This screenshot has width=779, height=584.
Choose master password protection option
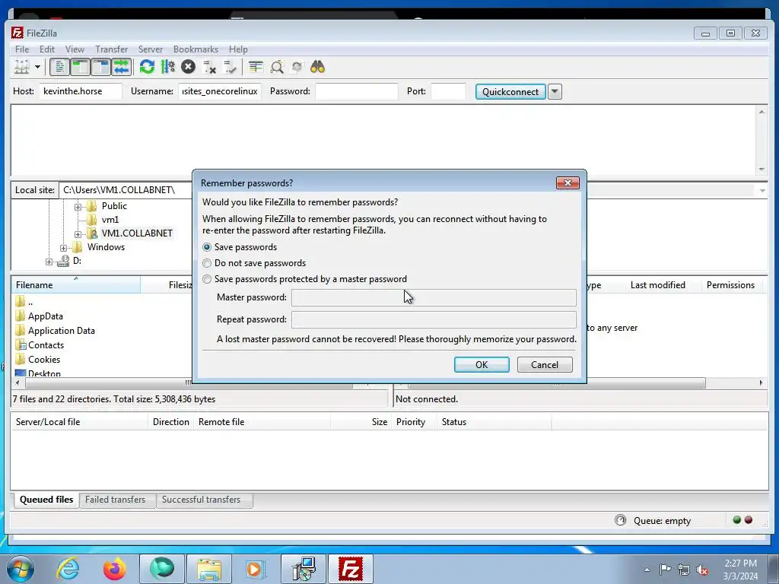(x=304, y=279)
